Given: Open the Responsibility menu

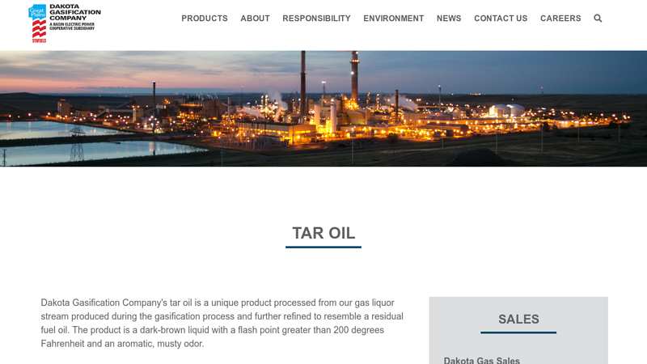Looking at the screenshot, I should coord(316,19).
